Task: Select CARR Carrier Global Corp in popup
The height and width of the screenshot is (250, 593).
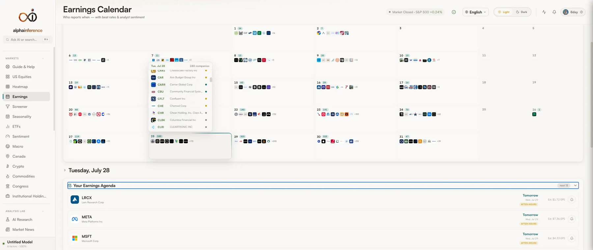Action: (179, 85)
